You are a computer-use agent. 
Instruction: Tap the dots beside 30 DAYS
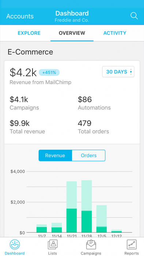click(131, 72)
